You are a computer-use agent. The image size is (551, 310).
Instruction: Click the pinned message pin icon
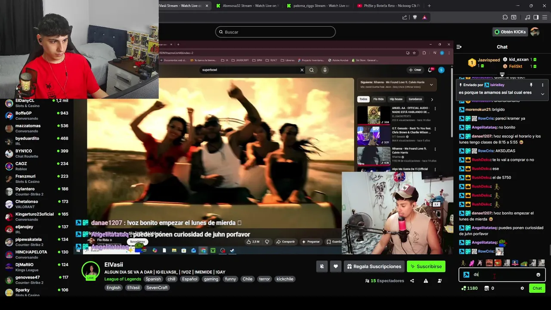point(531,85)
